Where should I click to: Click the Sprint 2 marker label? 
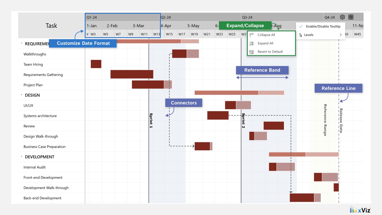click(243, 121)
